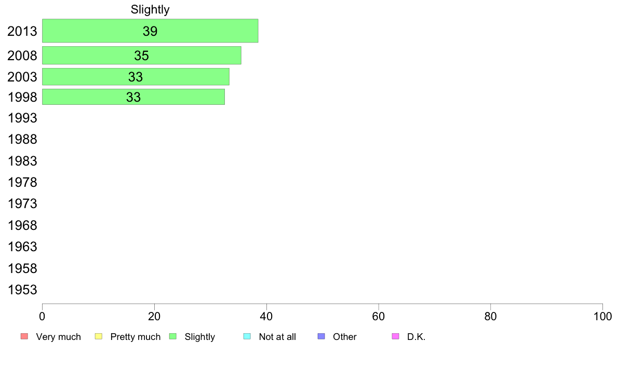Select the 2008 bar showing 35
The width and height of the screenshot is (617, 382).
pyautogui.click(x=142, y=56)
